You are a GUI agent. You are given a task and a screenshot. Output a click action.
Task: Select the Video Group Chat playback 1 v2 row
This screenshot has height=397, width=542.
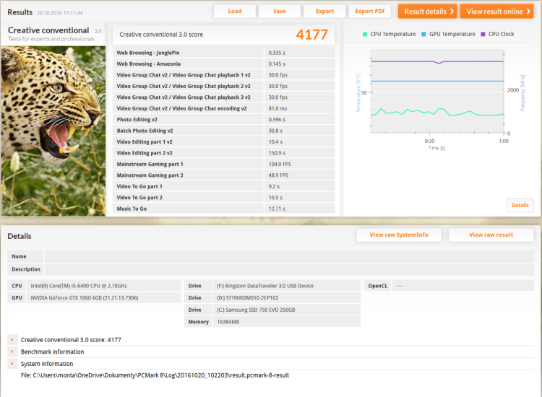(x=223, y=75)
